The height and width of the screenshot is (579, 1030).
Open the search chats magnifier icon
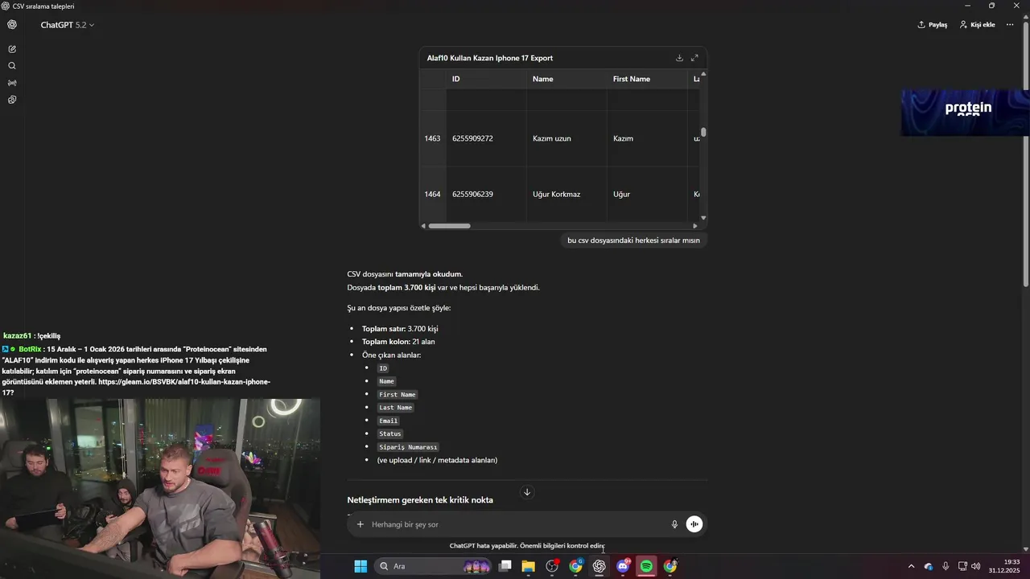click(12, 66)
